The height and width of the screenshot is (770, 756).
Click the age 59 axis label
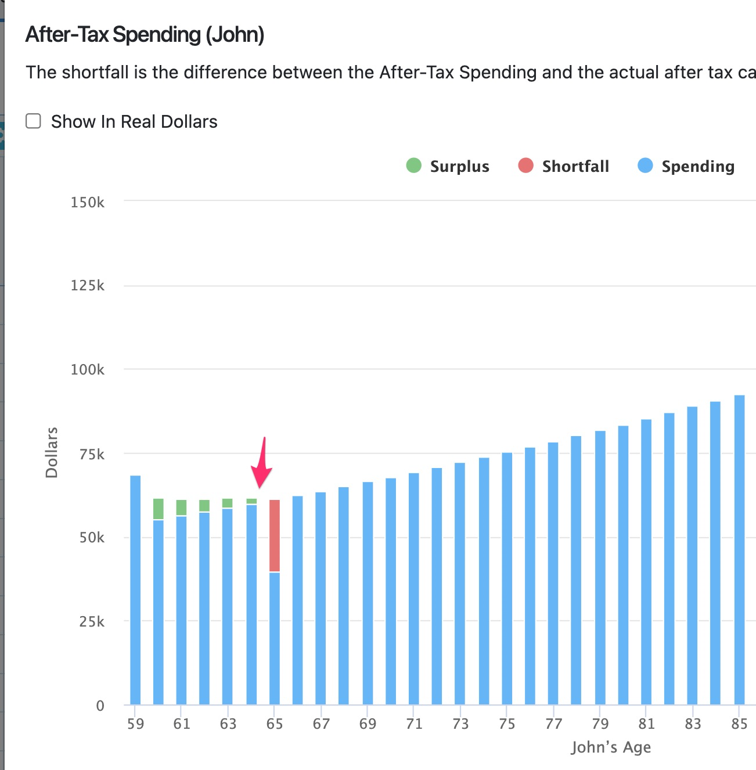135,724
